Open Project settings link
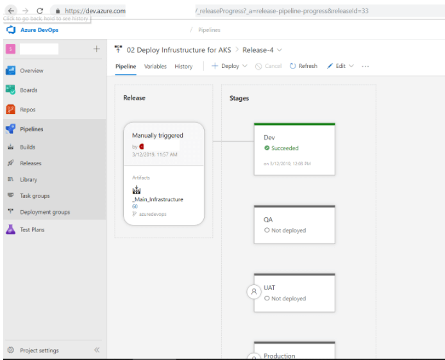This screenshot has width=445, height=360. tap(39, 350)
